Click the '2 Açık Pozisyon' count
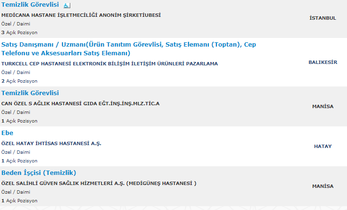Screen dimensions: 347x210 tap(19, 81)
